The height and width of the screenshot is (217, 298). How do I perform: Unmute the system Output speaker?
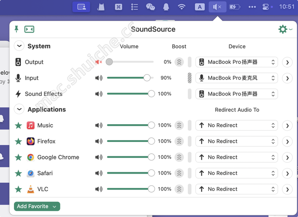click(99, 62)
